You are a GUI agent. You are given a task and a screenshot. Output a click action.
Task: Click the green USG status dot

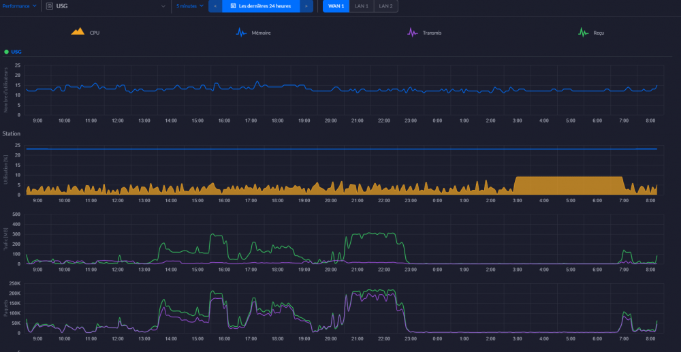[x=6, y=52]
